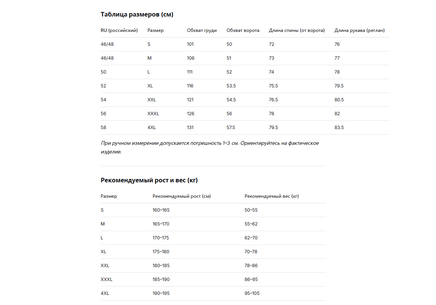The width and height of the screenshot is (436, 305).
Task: Click the sleeve length value 83.5
Action: [339, 128]
